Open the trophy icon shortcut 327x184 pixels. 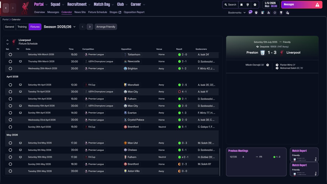click(281, 13)
